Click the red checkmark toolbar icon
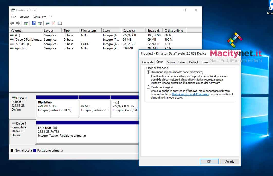Viewport: 273px width, 176px height. click(53, 23)
